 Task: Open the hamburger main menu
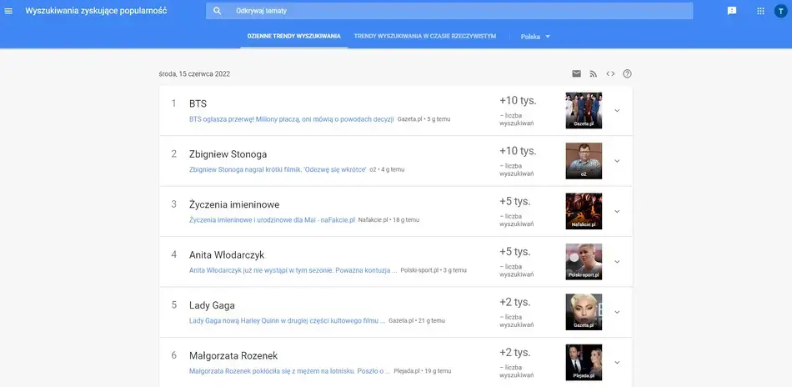click(9, 11)
